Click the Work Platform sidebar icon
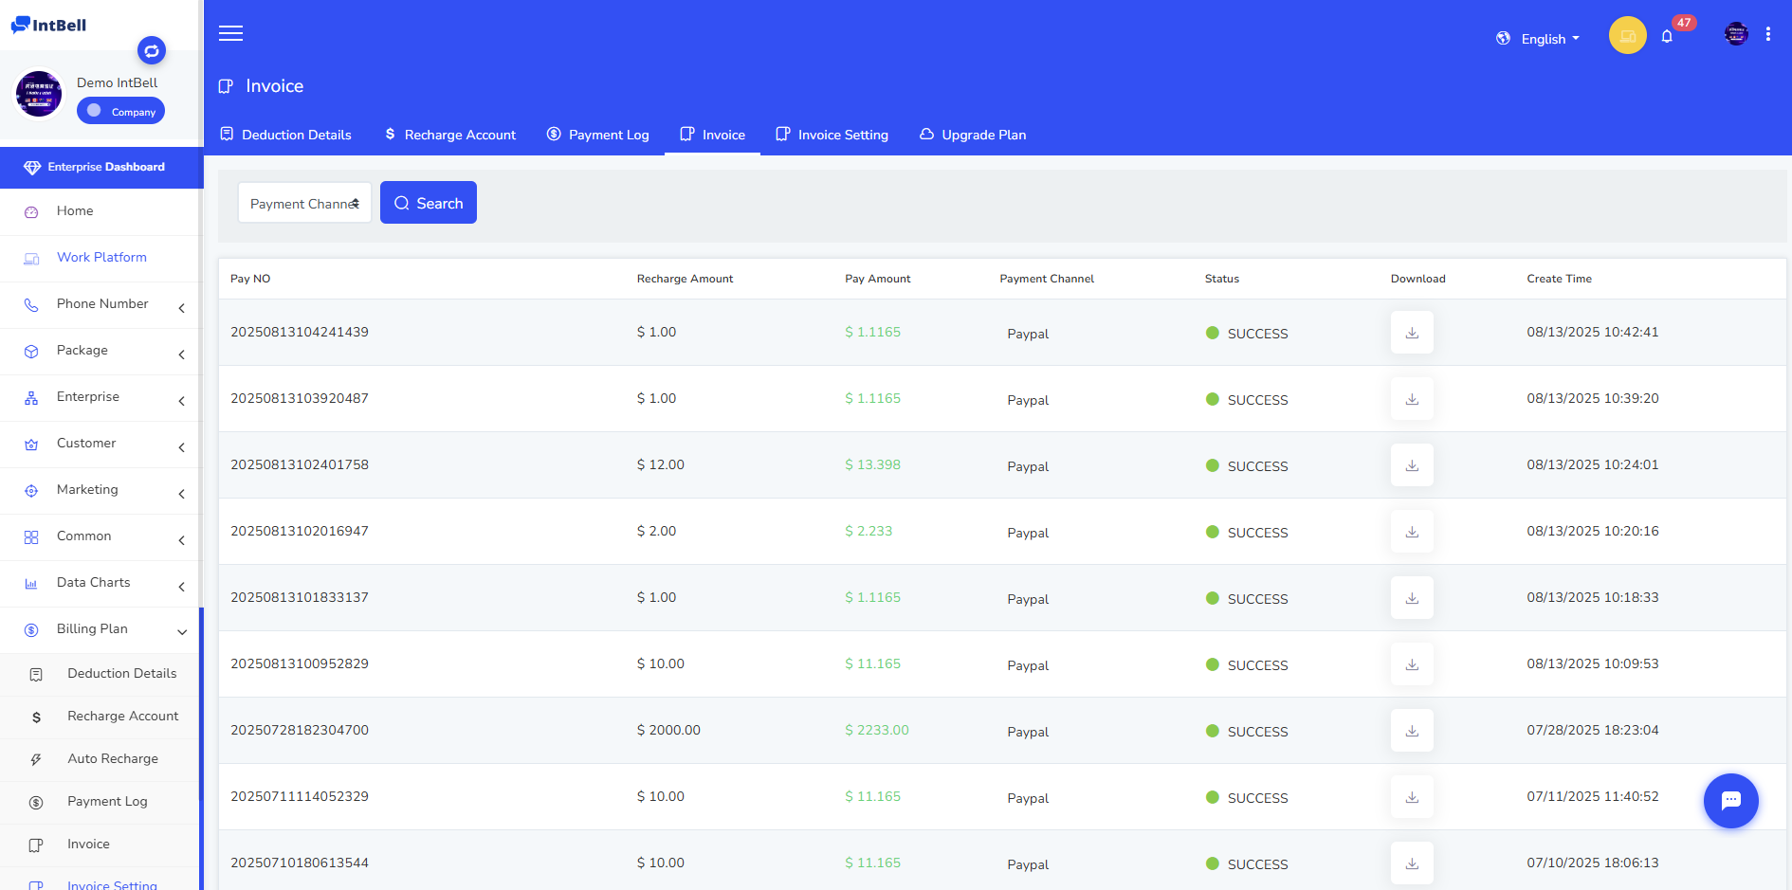Screen dimensions: 1792x890 (x=31, y=259)
